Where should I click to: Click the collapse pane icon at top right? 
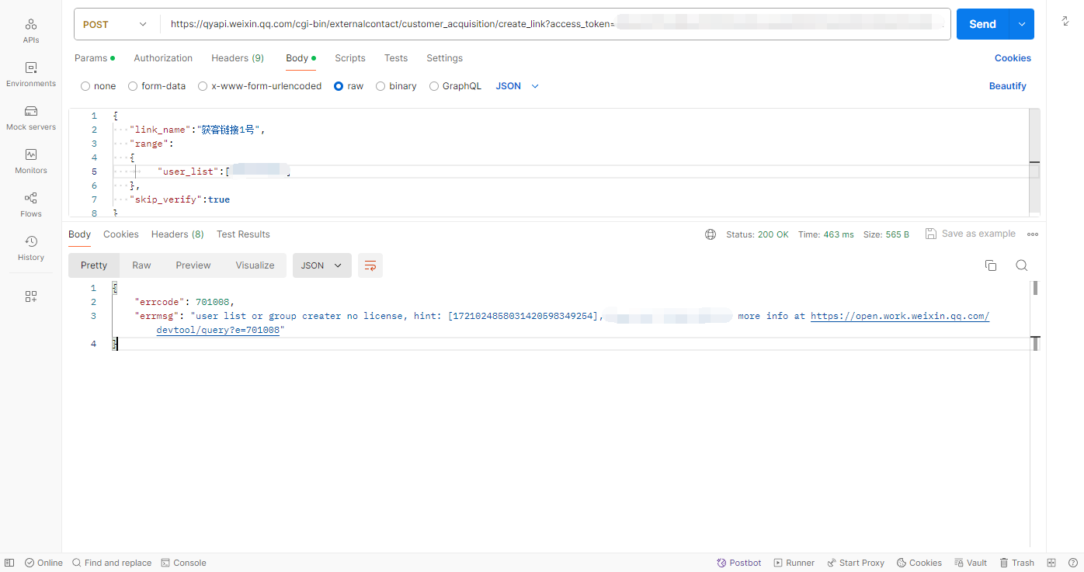1065,21
